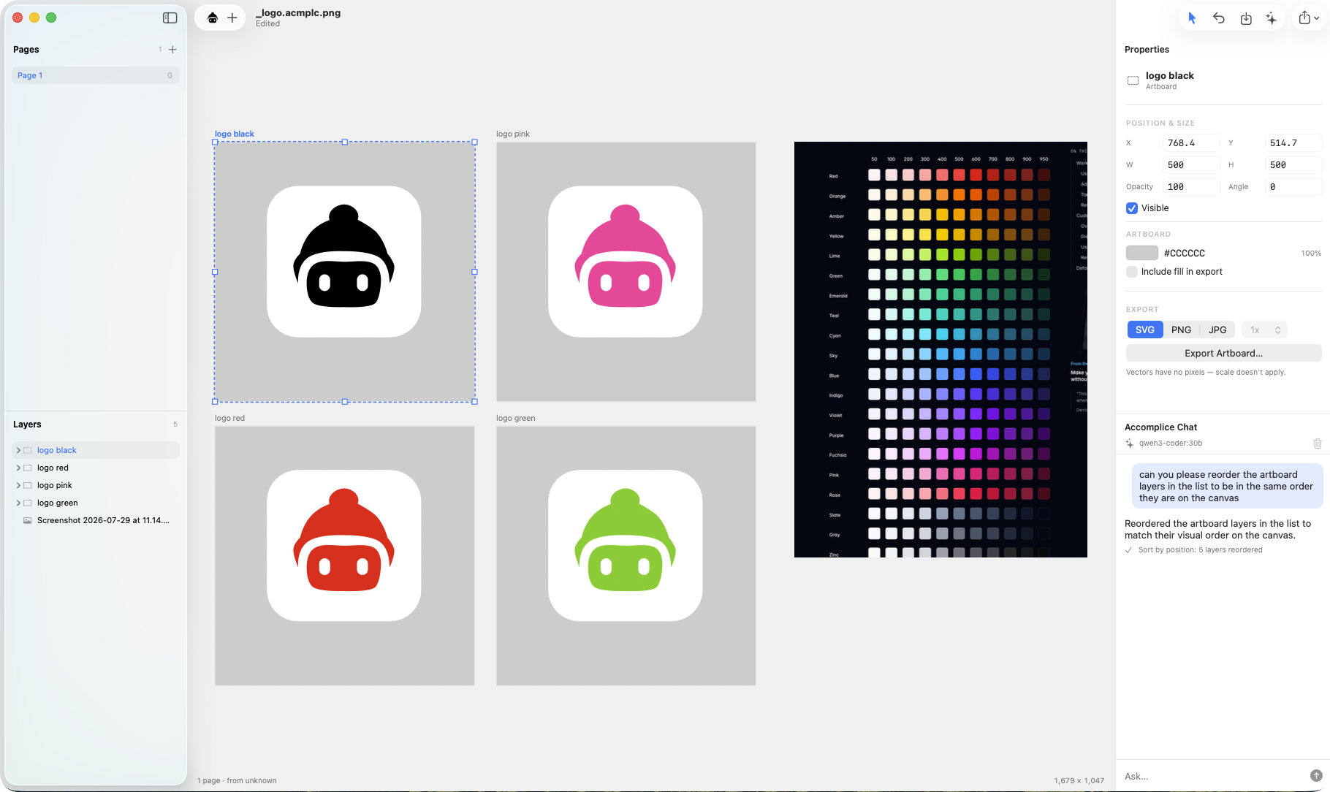Select logo pink layer in list
The image size is (1330, 792).
96,485
